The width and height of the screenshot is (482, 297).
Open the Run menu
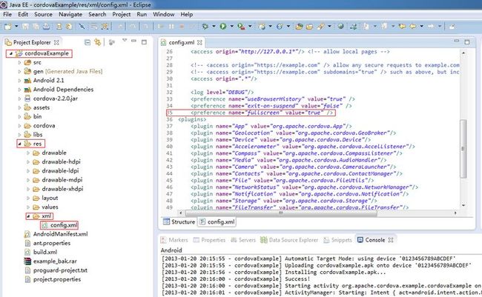pyautogui.click(x=142, y=14)
